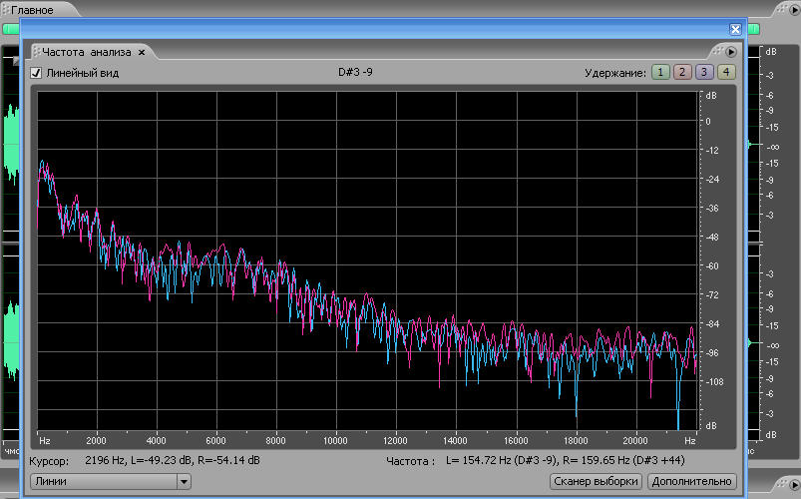Viewport: 801px width, 499px height.
Task: Click the dB label atop the graph scale
Action: [710, 96]
